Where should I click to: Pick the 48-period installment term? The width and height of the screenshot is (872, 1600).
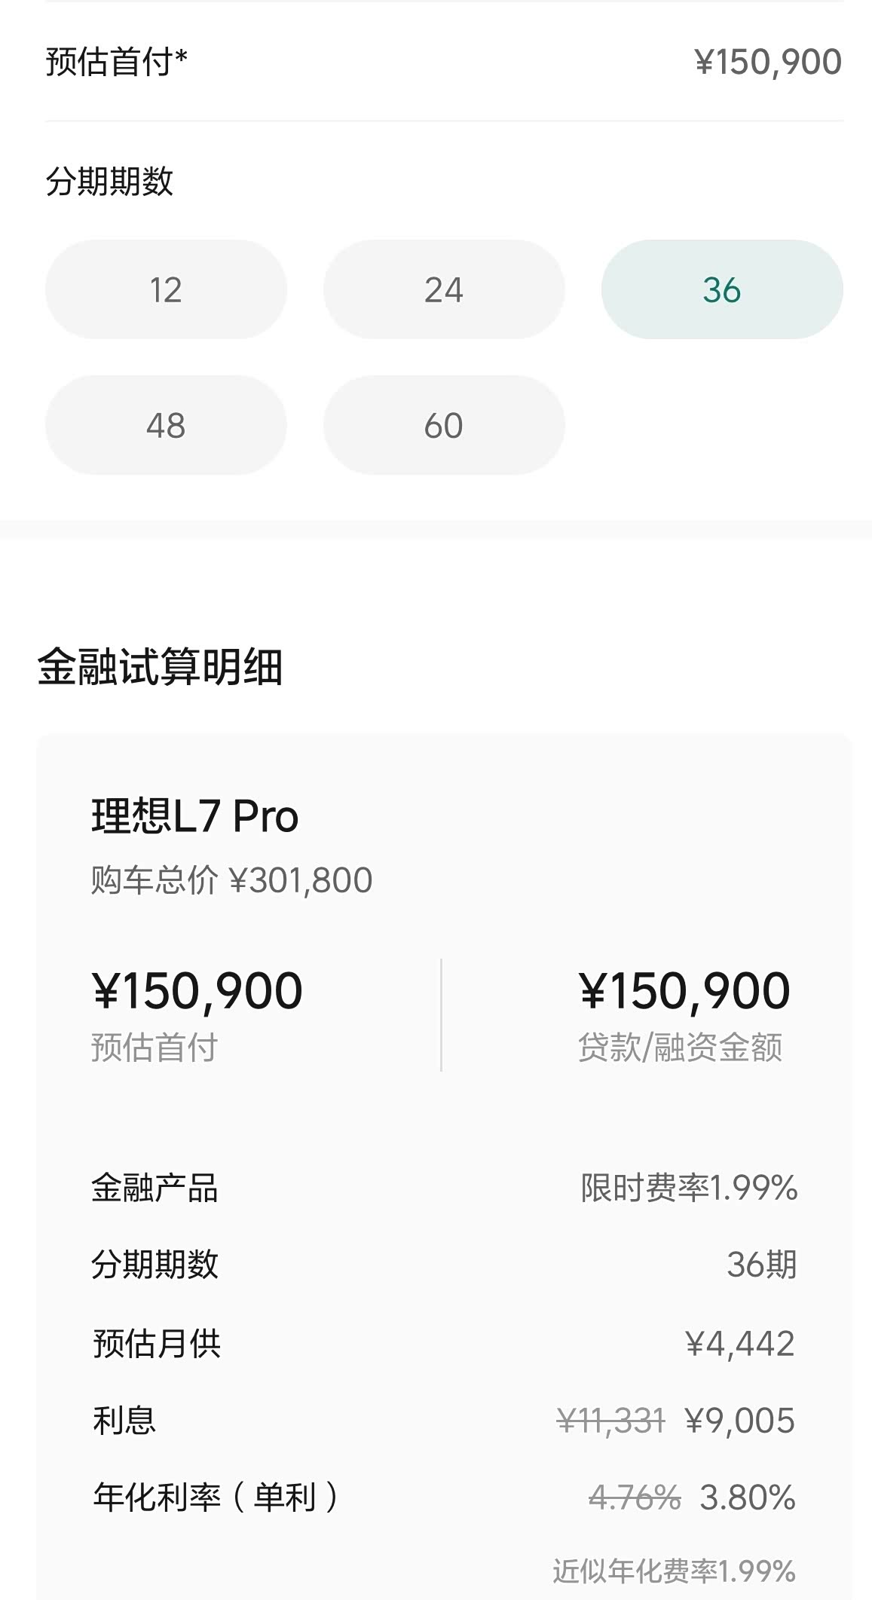click(x=166, y=425)
